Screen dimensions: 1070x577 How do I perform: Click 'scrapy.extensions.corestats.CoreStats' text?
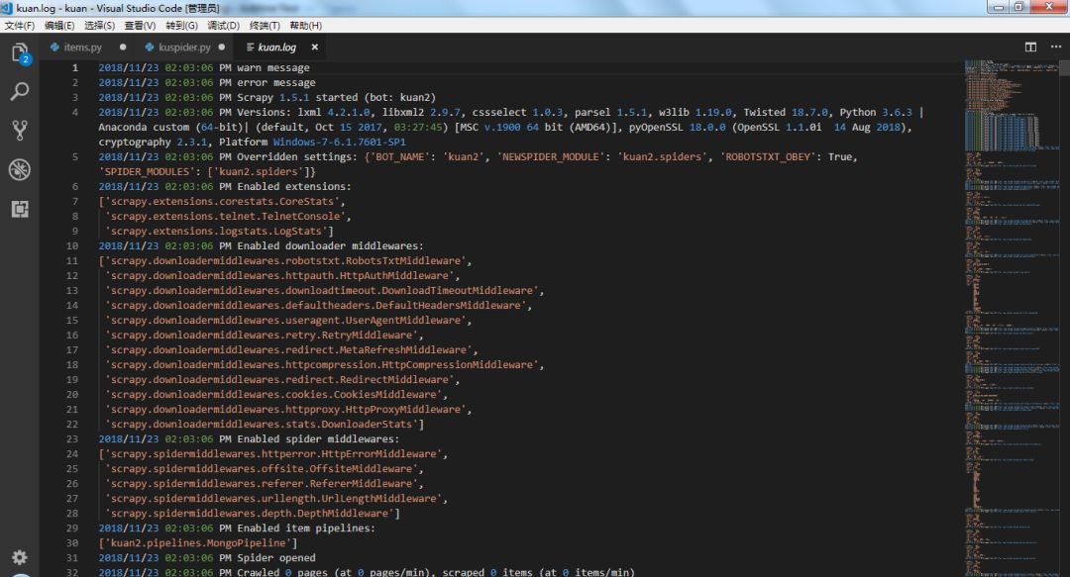[x=222, y=201]
